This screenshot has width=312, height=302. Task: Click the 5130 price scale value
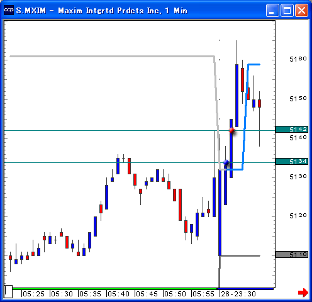pos(298,177)
